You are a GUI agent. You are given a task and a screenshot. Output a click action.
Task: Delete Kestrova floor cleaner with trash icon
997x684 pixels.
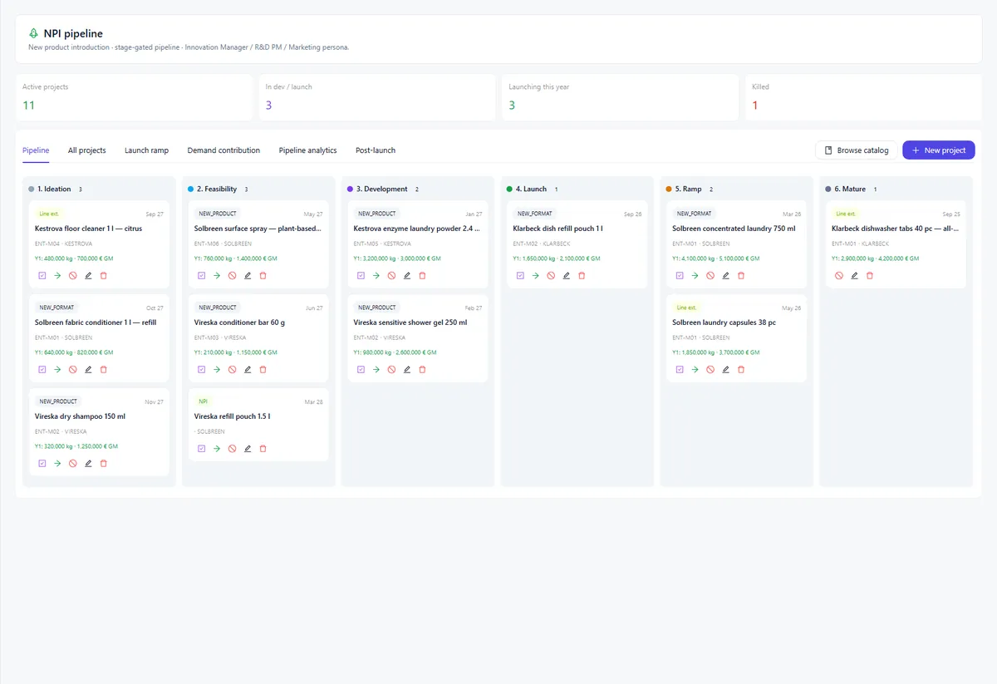104,275
